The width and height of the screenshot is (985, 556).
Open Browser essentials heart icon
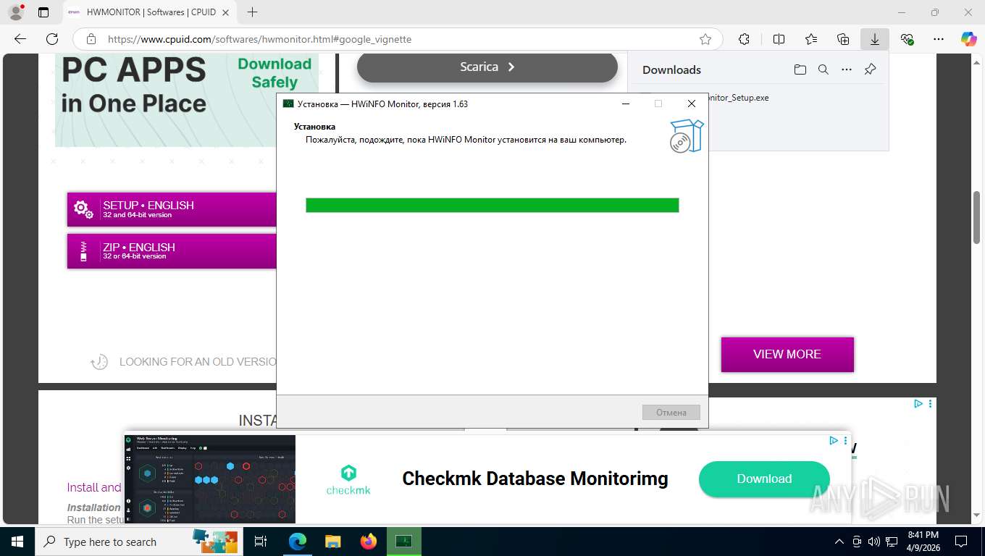point(907,39)
